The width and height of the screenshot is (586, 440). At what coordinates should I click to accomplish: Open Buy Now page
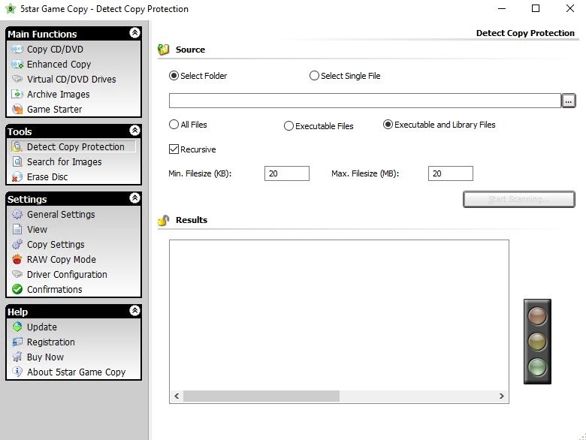45,357
